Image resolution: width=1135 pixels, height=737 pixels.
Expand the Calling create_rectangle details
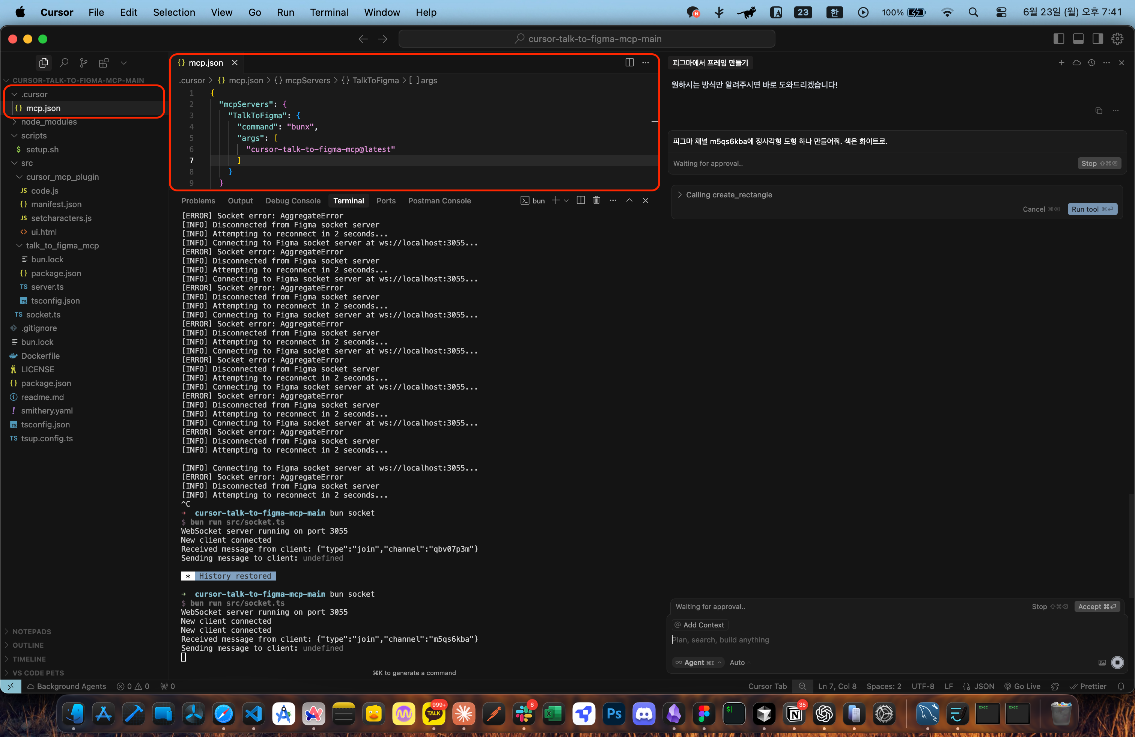[729, 194]
